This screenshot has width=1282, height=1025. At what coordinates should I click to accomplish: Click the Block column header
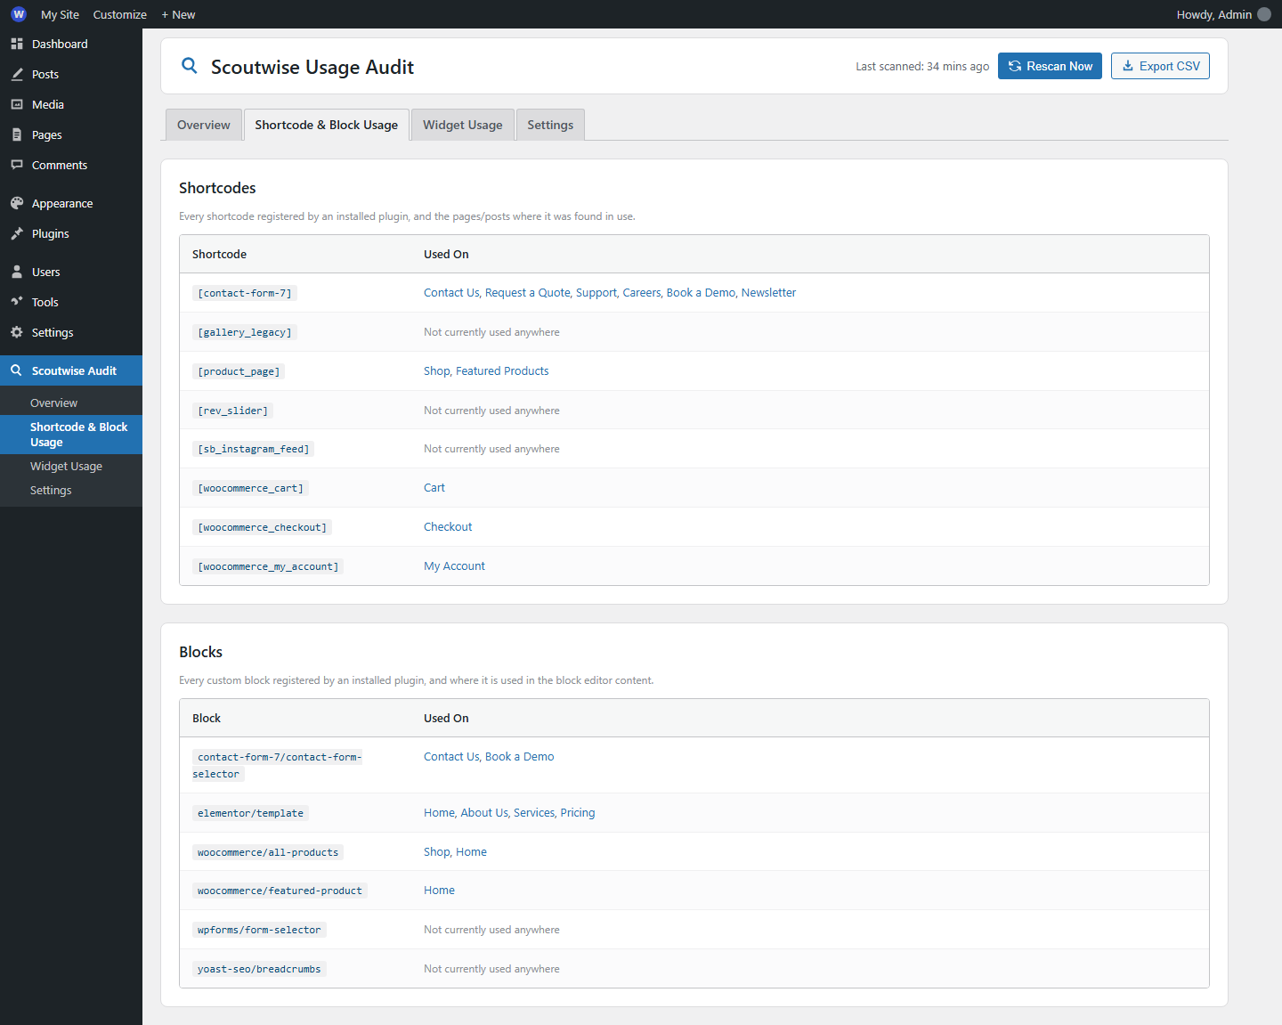click(207, 718)
